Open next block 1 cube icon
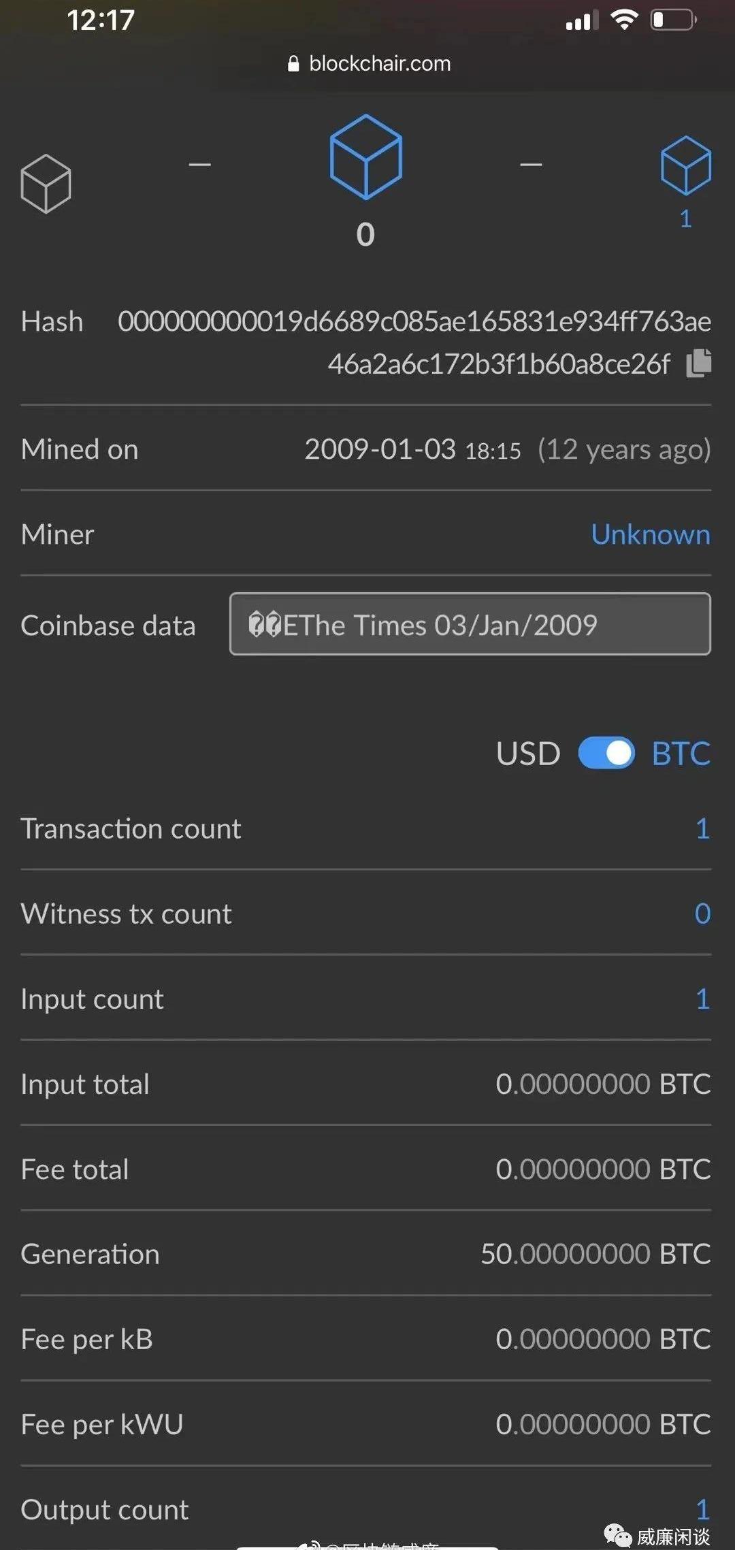This screenshot has width=735, height=1550. tap(685, 165)
